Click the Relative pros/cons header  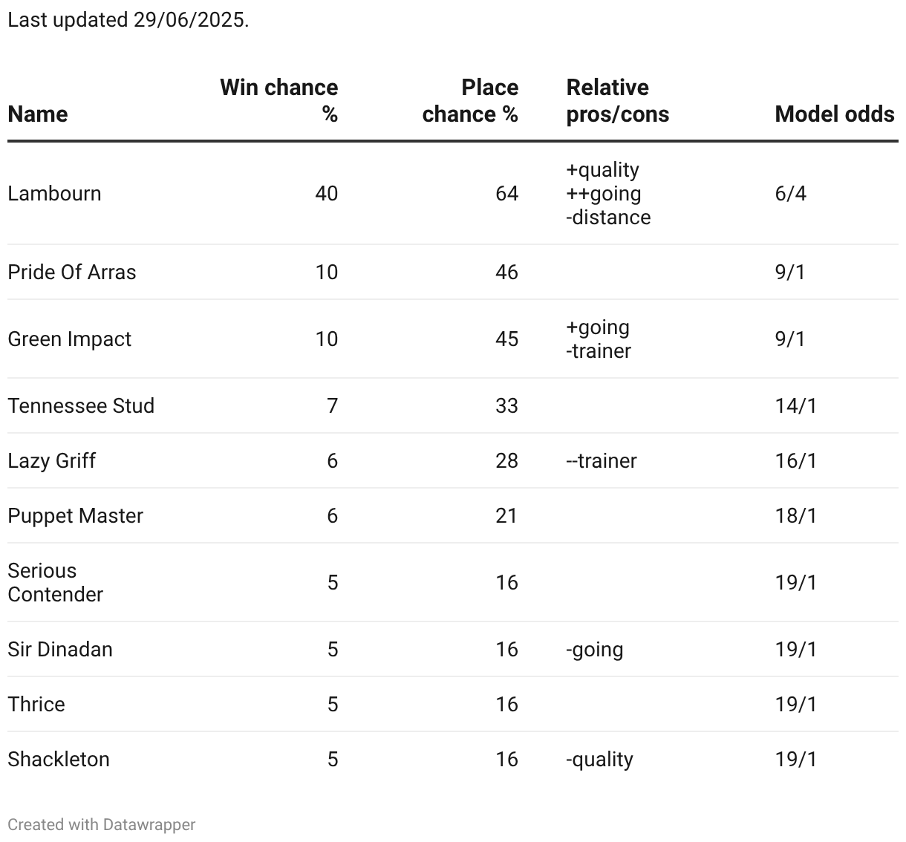(x=617, y=100)
